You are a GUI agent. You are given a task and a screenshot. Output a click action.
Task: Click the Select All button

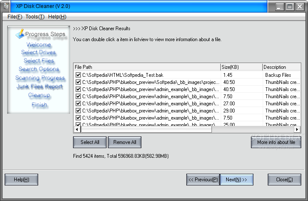click(90, 142)
